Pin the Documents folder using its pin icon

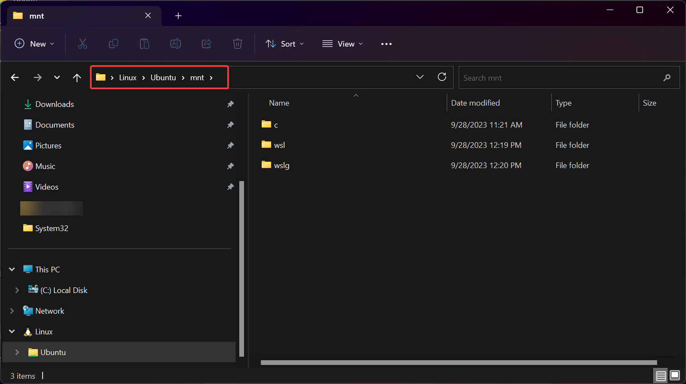230,125
